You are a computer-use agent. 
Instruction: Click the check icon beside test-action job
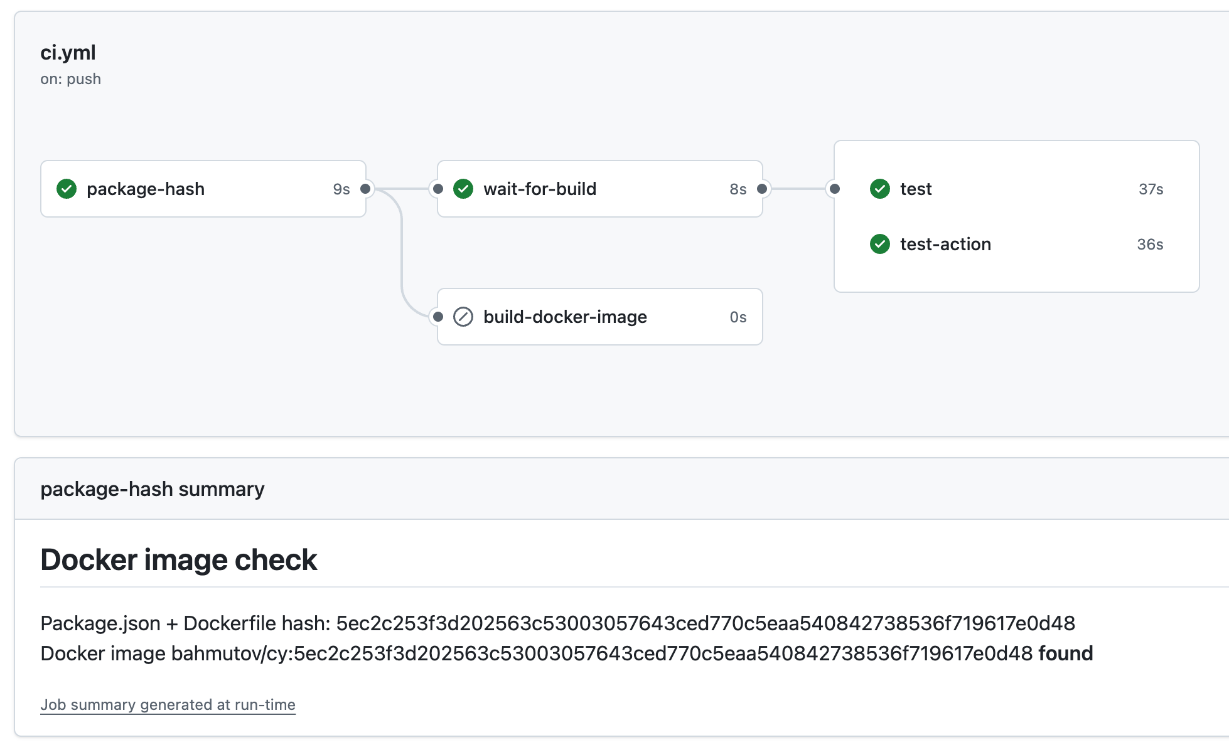coord(880,244)
